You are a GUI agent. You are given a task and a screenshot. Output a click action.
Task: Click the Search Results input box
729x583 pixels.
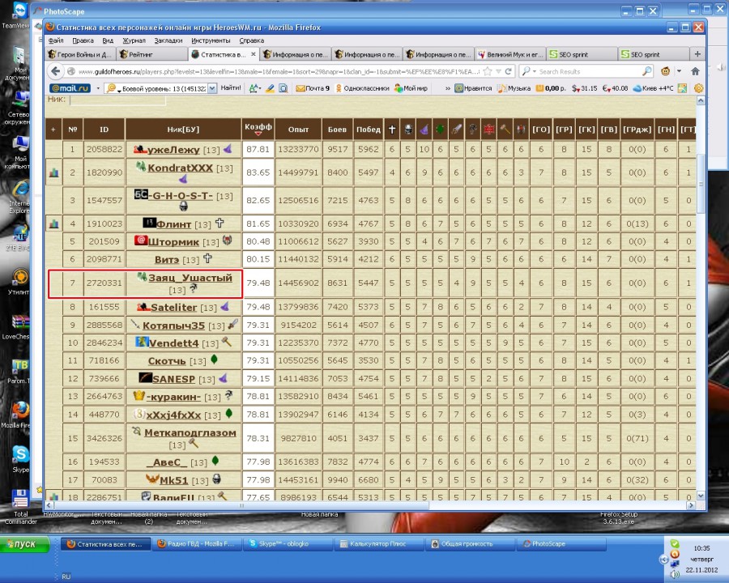[589, 71]
